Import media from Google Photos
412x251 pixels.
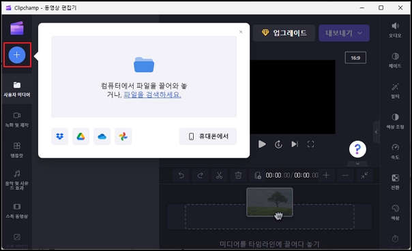123,137
